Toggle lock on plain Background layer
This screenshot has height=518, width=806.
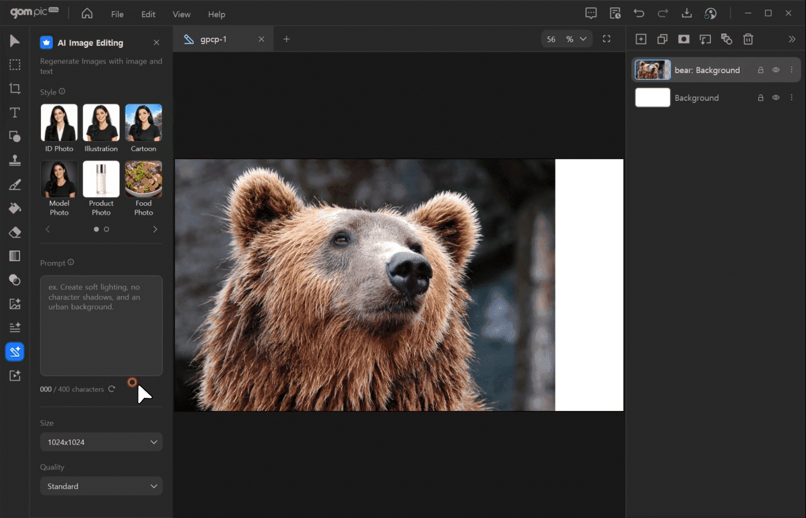761,98
